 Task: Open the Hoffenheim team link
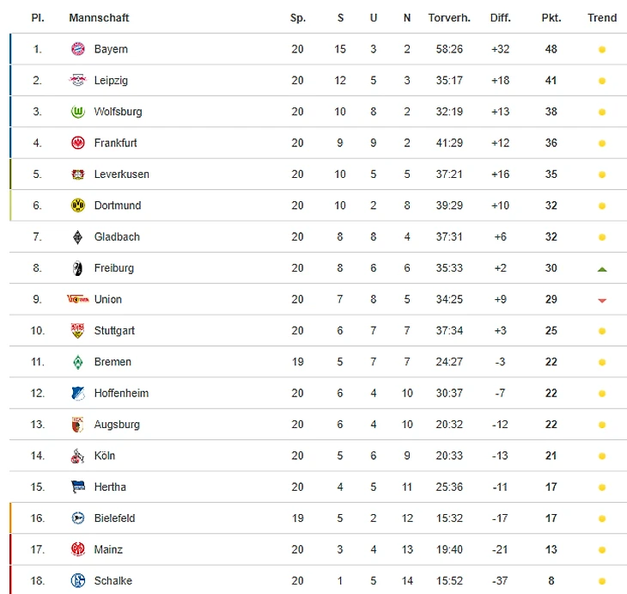121,393
